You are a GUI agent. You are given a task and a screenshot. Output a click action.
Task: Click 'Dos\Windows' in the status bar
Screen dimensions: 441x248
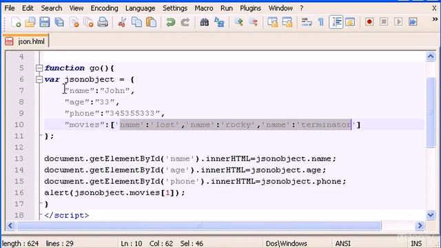click(287, 243)
